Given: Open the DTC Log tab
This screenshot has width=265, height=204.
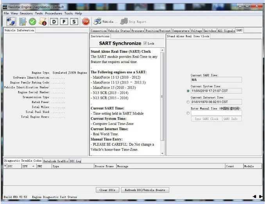Looking at the screenshot, I should tap(75, 161).
